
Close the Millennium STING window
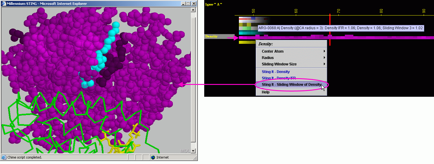[194, 4]
